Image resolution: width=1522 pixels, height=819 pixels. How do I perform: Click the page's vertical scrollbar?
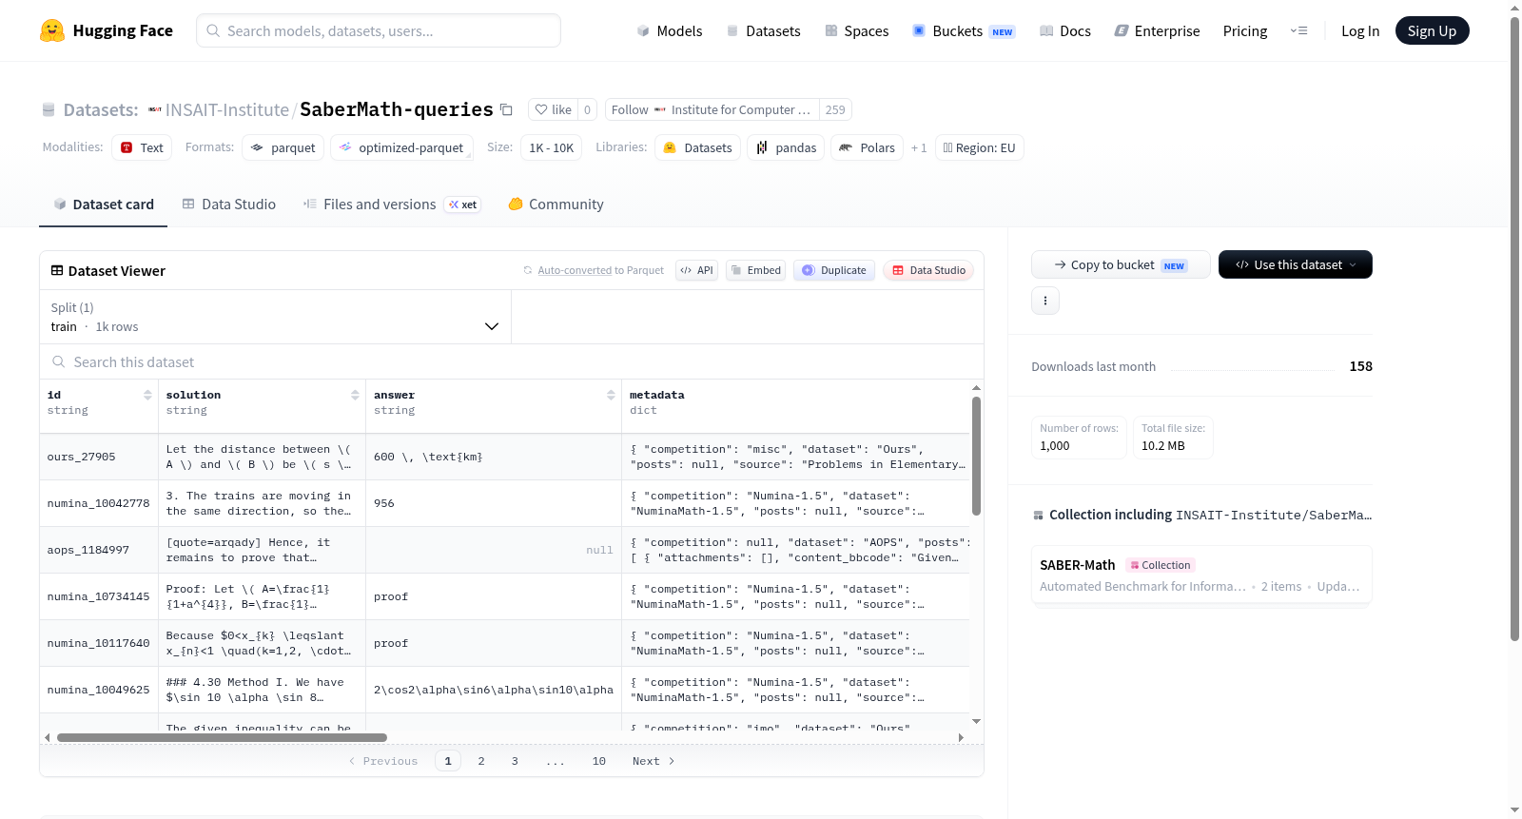tap(1515, 329)
